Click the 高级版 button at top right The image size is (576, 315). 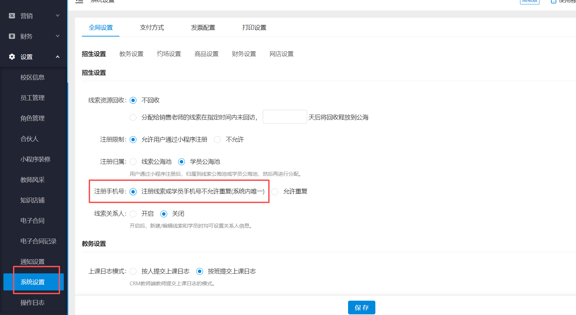tap(530, 1)
